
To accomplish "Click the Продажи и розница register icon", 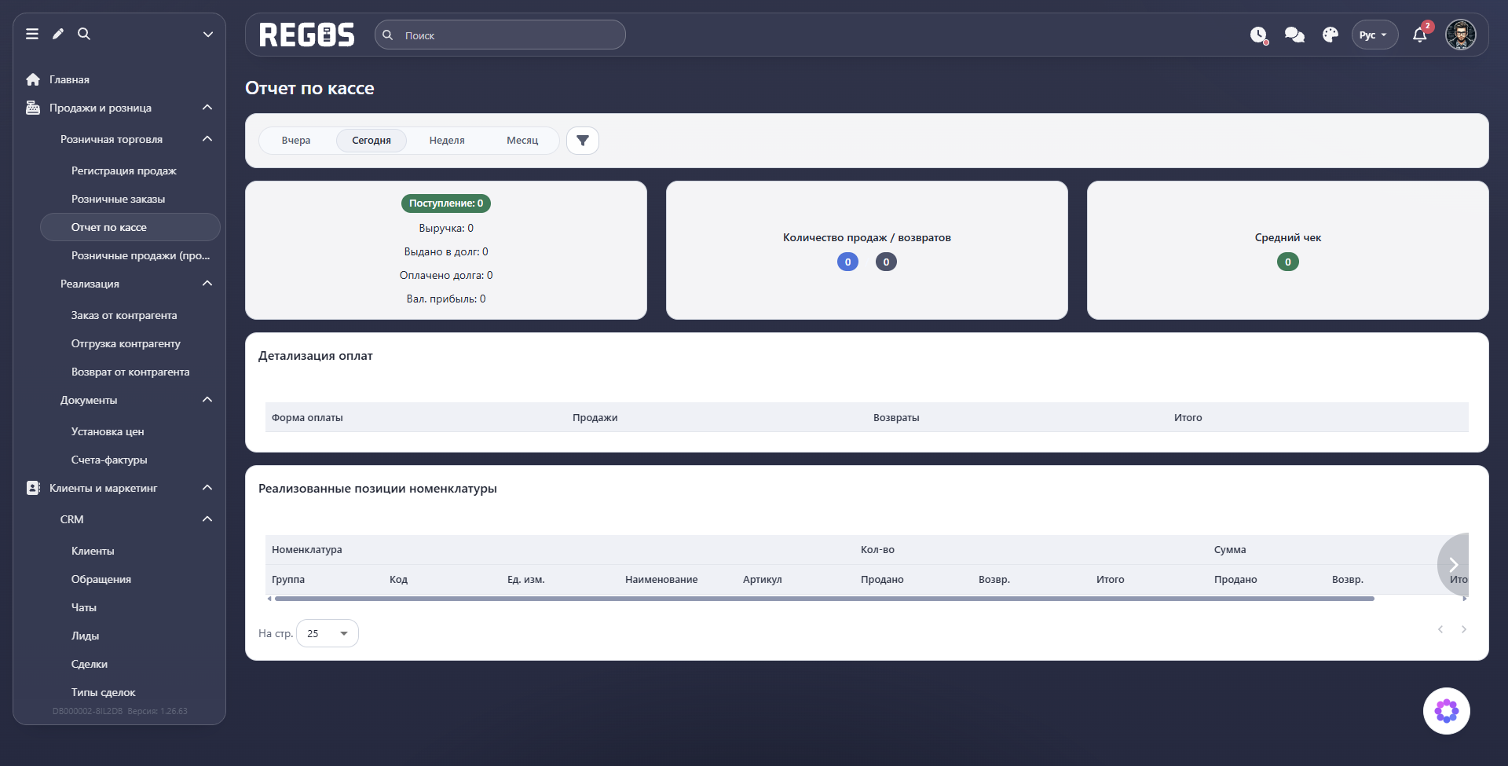I will click(33, 108).
